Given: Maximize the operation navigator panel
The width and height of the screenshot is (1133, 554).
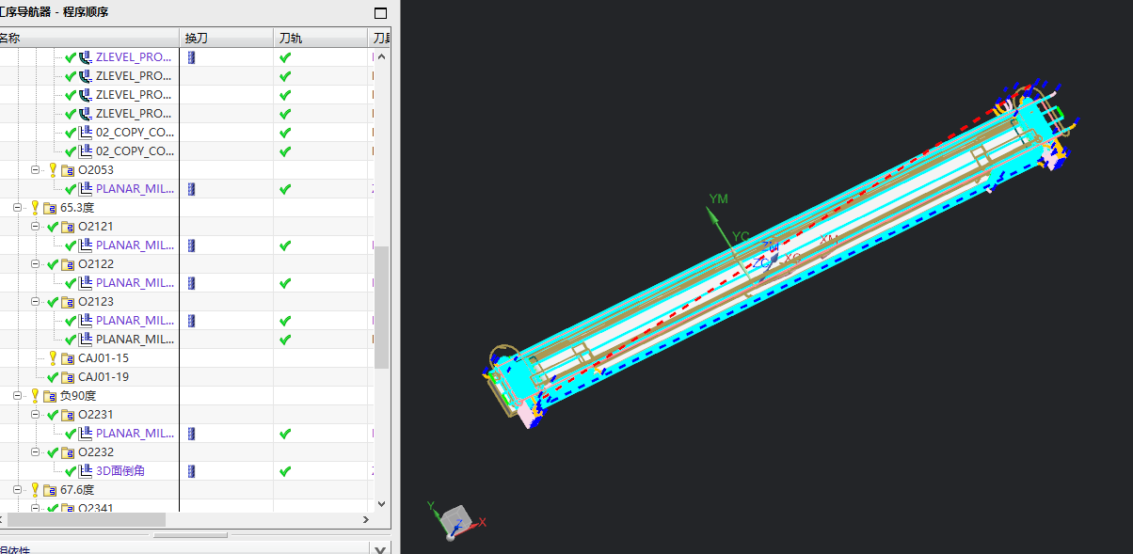Looking at the screenshot, I should coord(380,13).
